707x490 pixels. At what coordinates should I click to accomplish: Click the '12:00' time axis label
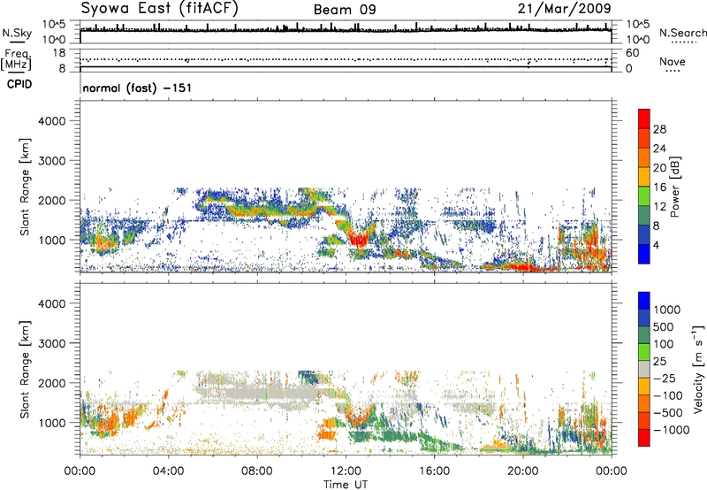346,471
